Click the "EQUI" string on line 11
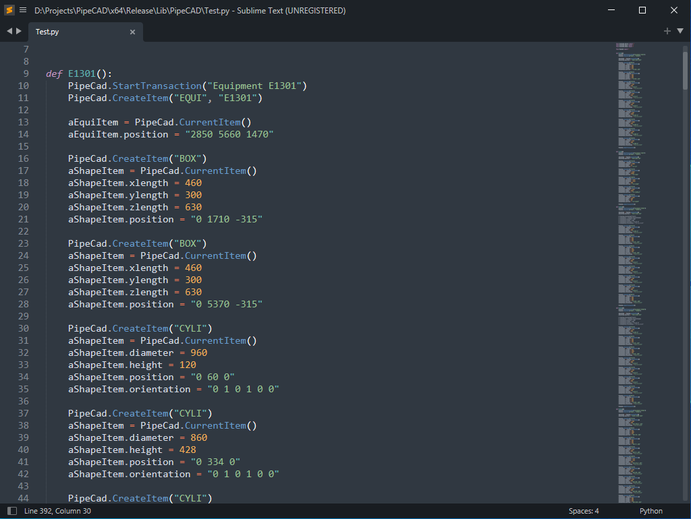This screenshot has height=519, width=691. point(190,98)
